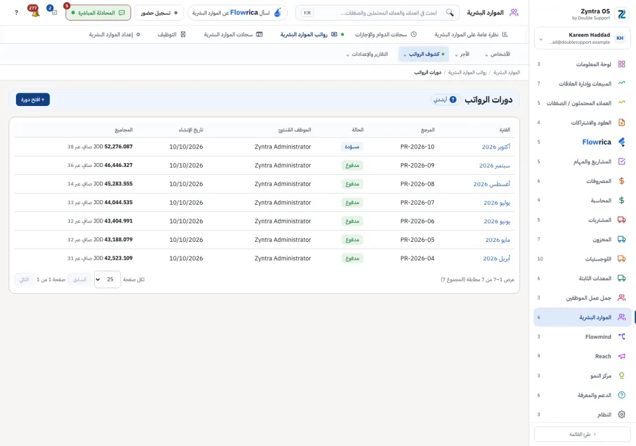Open the أغسطس 2026 payroll period link
The height and width of the screenshot is (446, 636).
[x=492, y=184]
